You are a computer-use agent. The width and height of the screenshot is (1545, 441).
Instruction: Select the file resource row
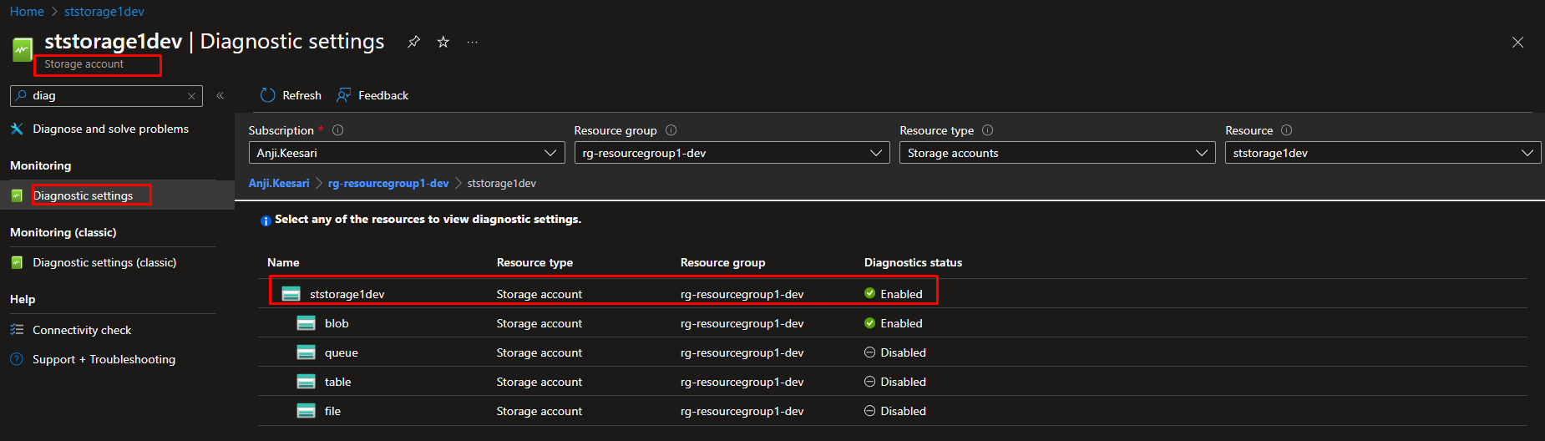coord(893,411)
